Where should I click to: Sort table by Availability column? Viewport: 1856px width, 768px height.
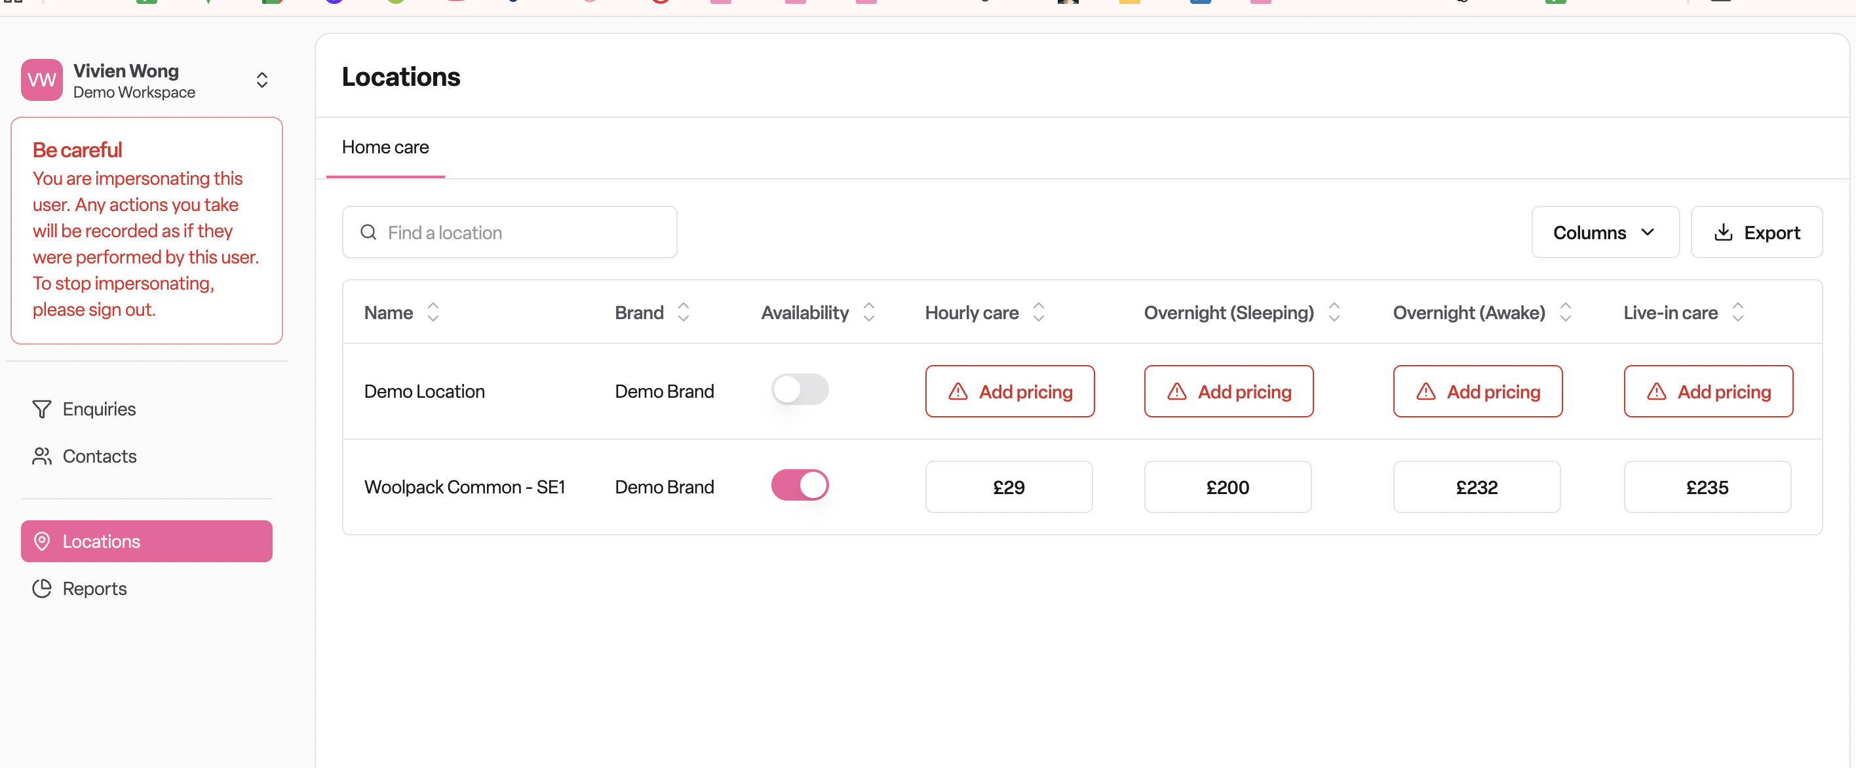click(x=869, y=312)
